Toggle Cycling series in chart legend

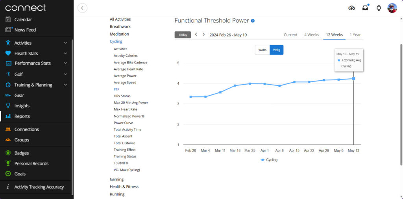[x=269, y=160]
